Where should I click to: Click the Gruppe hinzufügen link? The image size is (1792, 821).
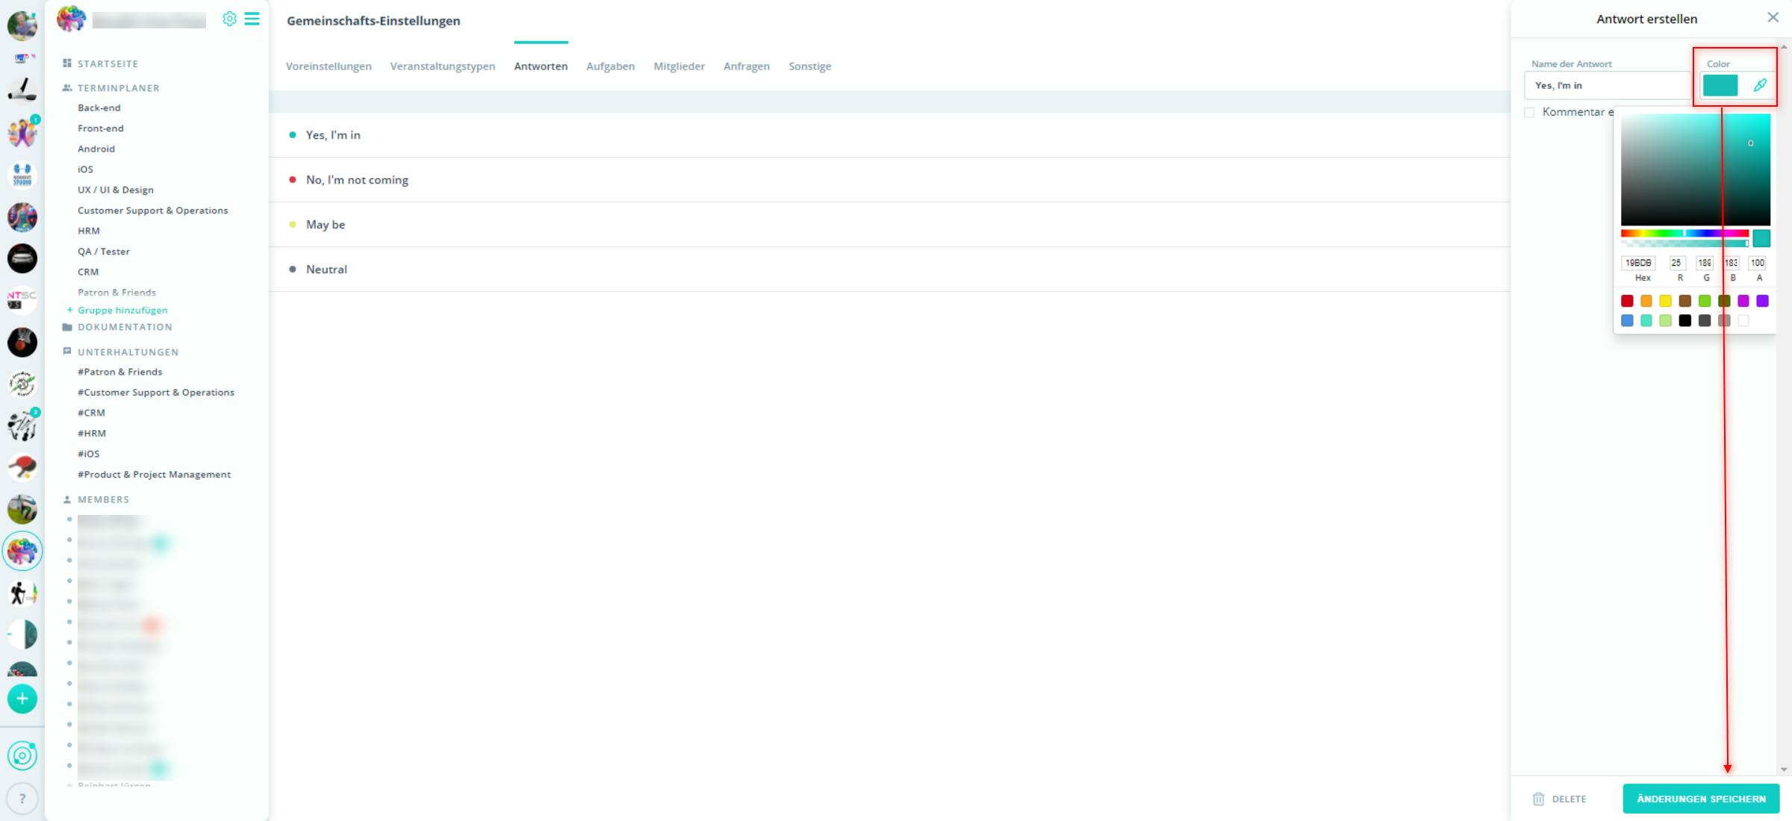point(122,310)
